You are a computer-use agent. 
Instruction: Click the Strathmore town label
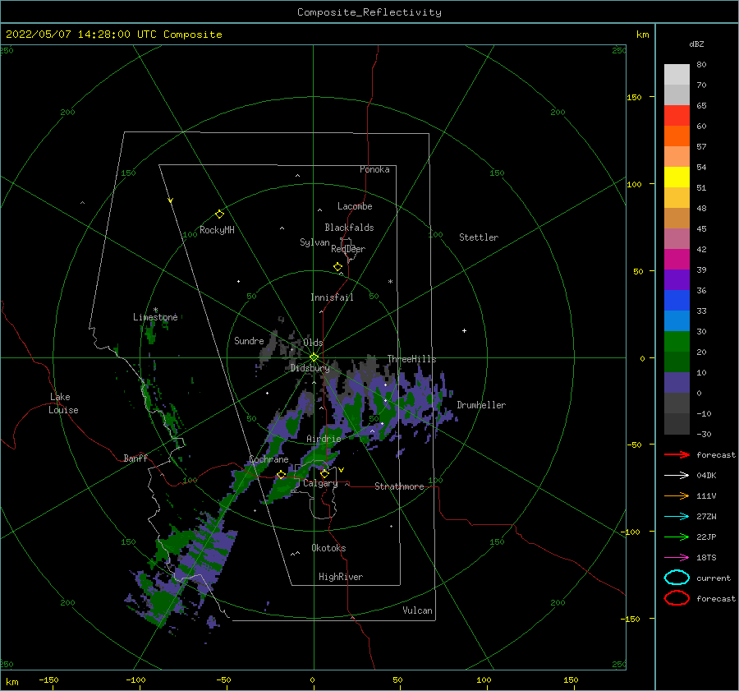point(399,486)
